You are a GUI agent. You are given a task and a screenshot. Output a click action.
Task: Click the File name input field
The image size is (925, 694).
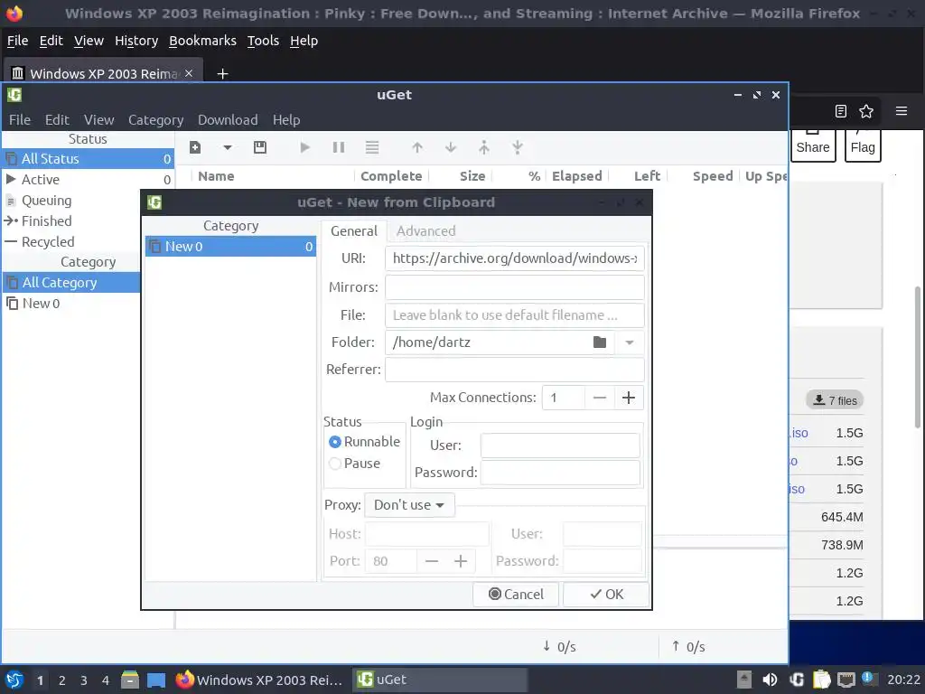tap(514, 315)
